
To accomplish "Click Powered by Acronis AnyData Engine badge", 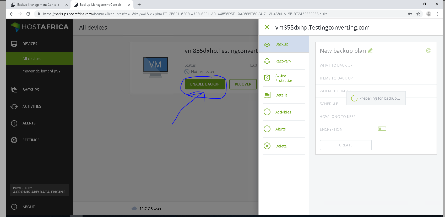I will 39,190.
